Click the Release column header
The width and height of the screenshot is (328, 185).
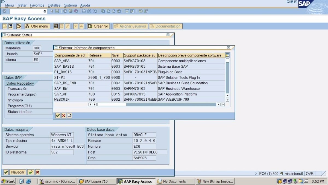99,55
